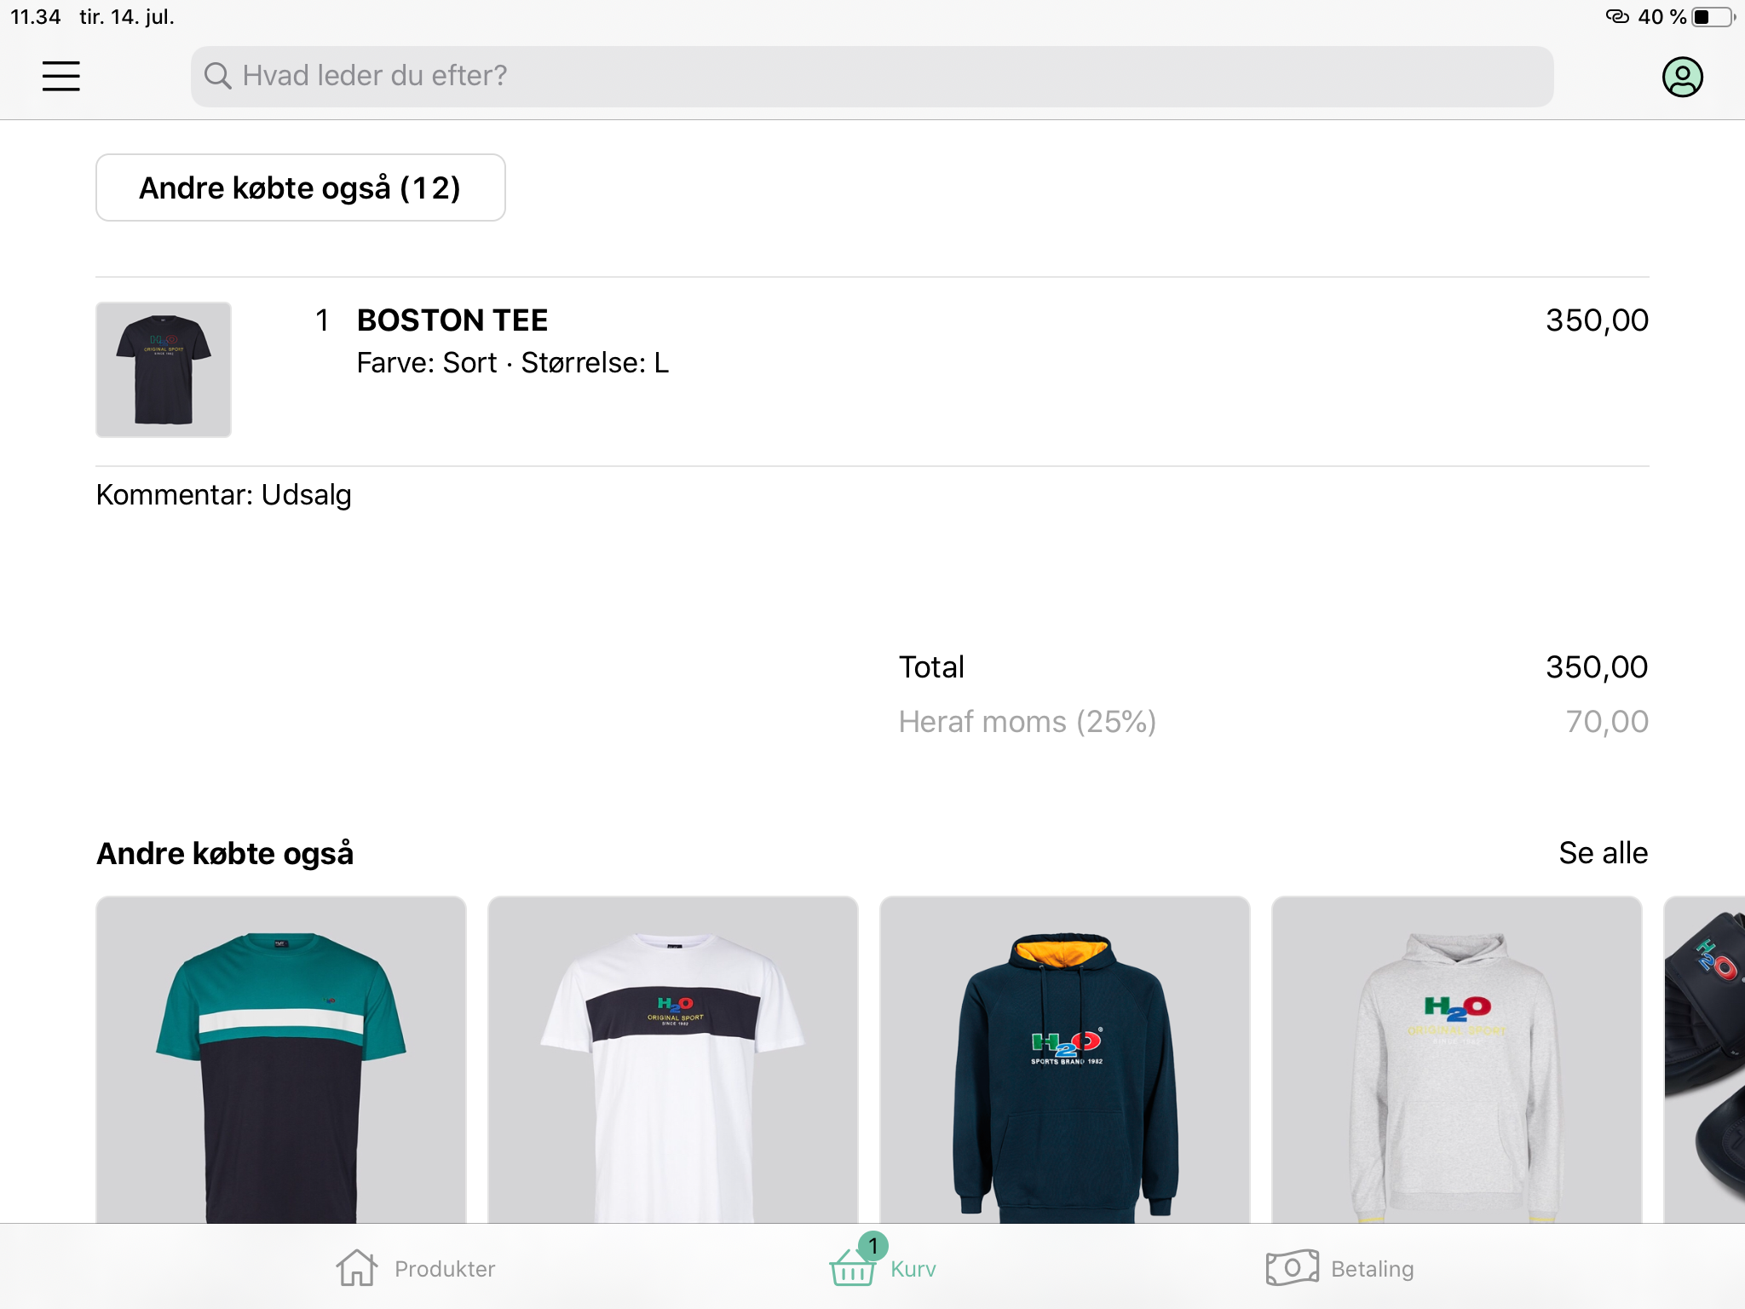Image resolution: width=1745 pixels, height=1309 pixels.
Task: Tap the cash icon for Betaling
Action: coord(1292,1268)
